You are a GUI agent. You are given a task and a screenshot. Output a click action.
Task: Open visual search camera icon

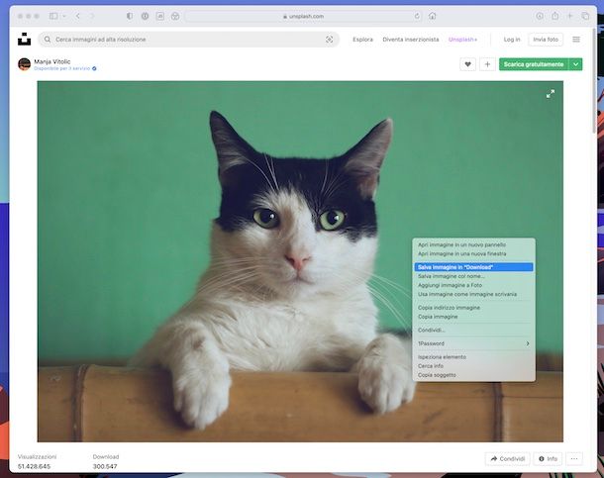point(329,40)
